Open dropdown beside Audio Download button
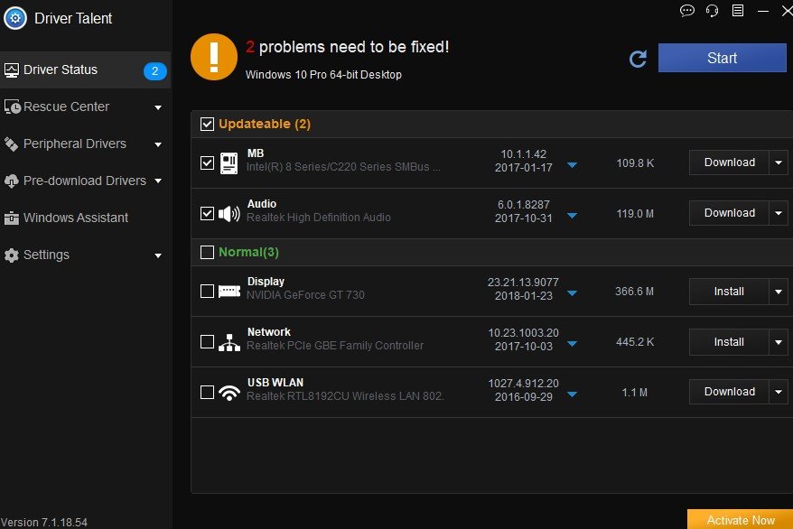Image resolution: width=793 pixels, height=529 pixels. tap(779, 213)
